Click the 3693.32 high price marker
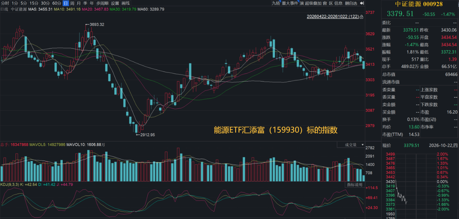Screen dimensions: 459x219 96,24
